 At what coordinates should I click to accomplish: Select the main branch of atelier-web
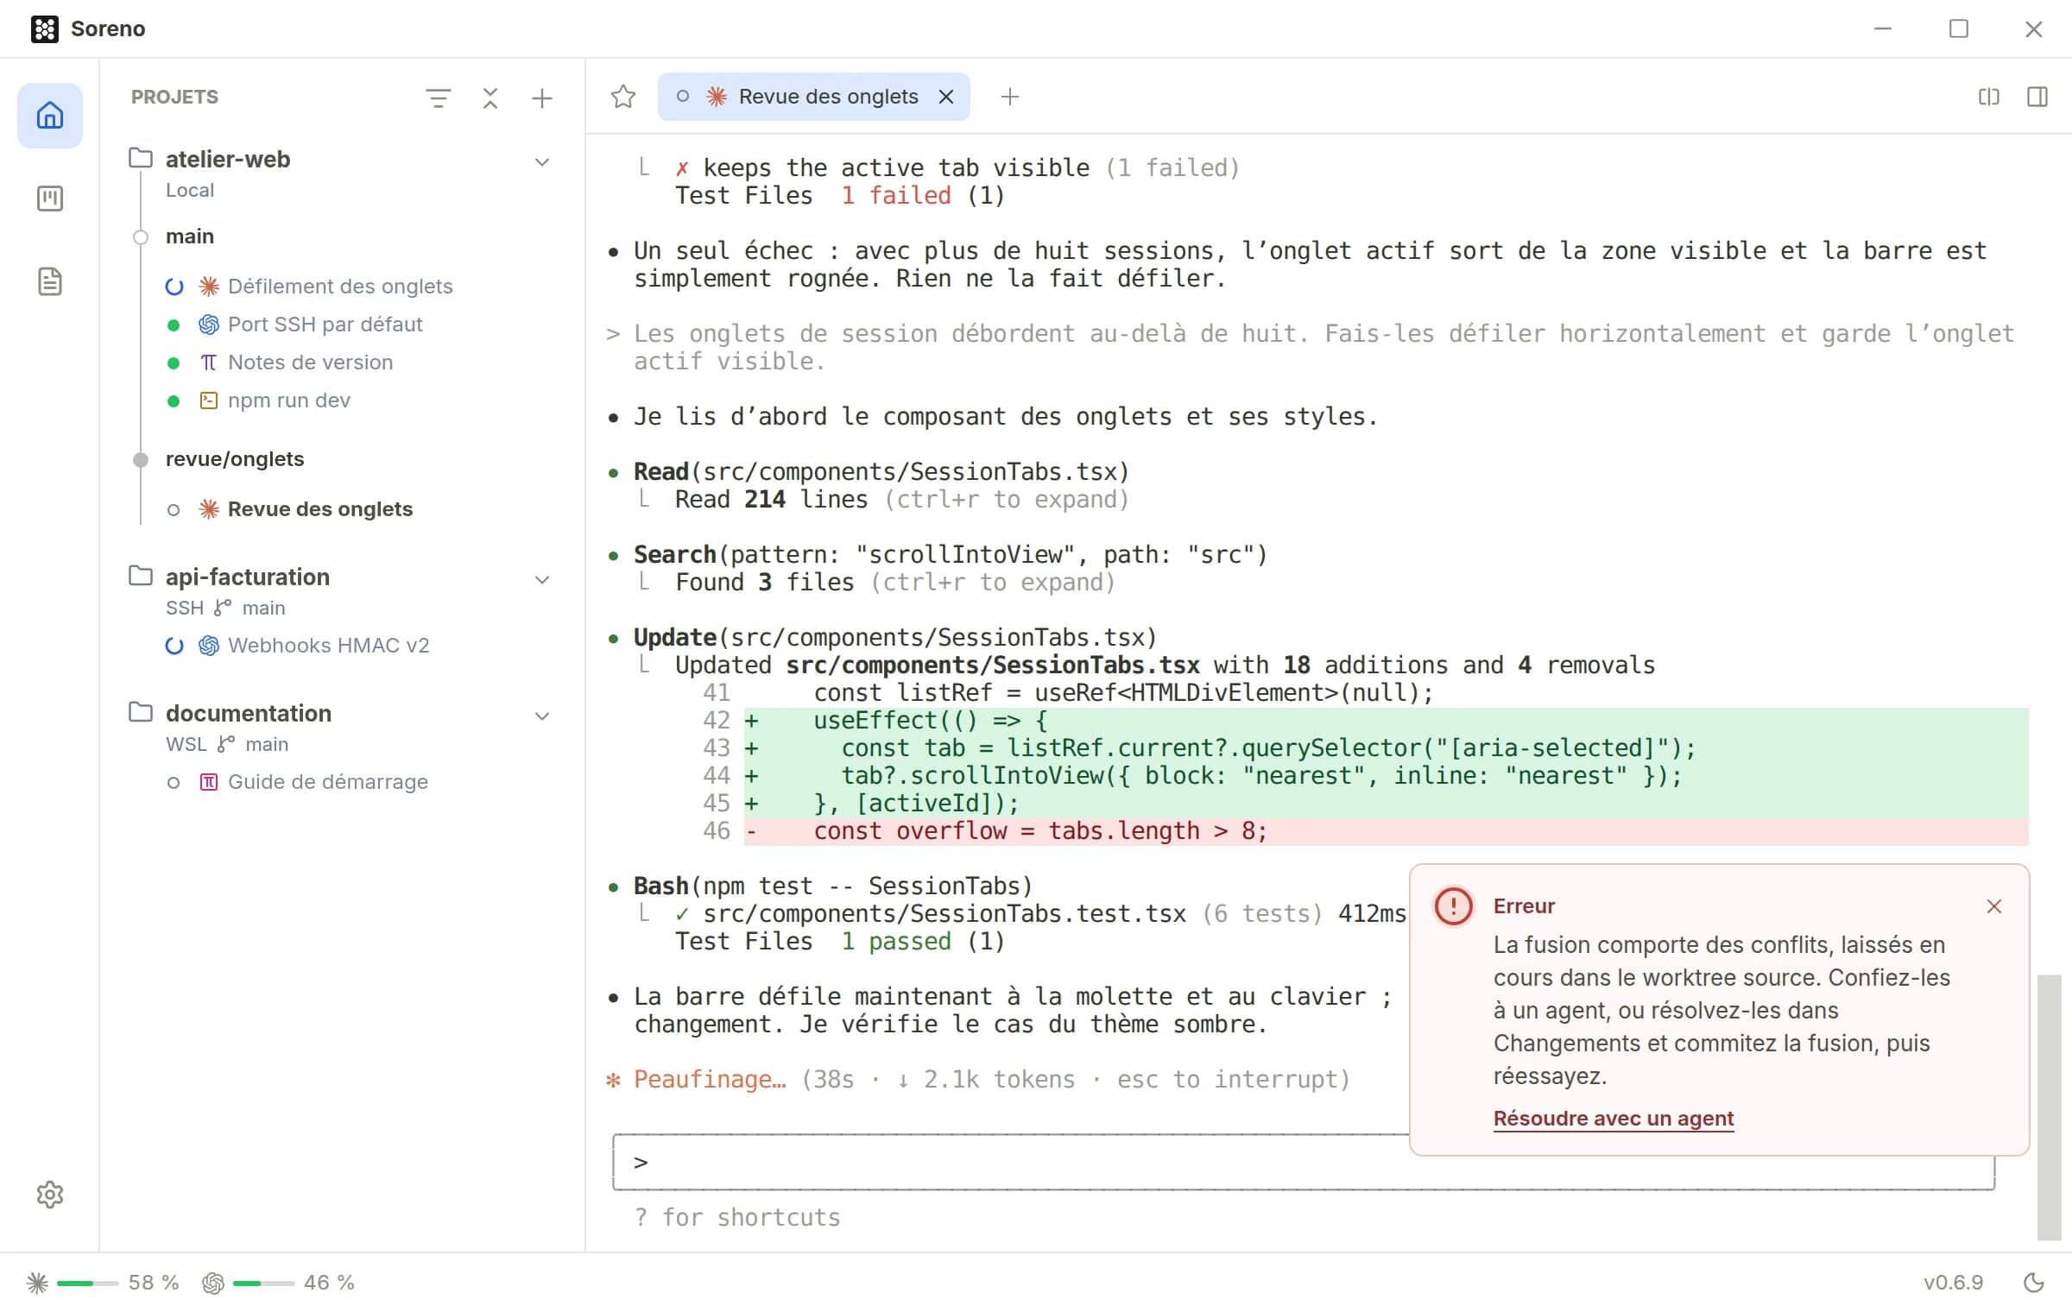click(x=190, y=237)
